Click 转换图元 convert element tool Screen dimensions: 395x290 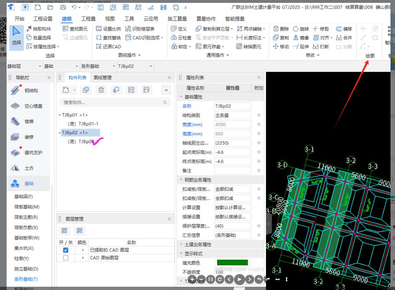(249, 47)
